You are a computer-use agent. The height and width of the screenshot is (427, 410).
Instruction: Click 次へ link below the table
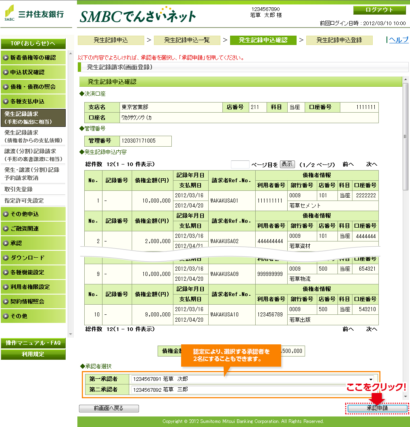[x=372, y=329]
